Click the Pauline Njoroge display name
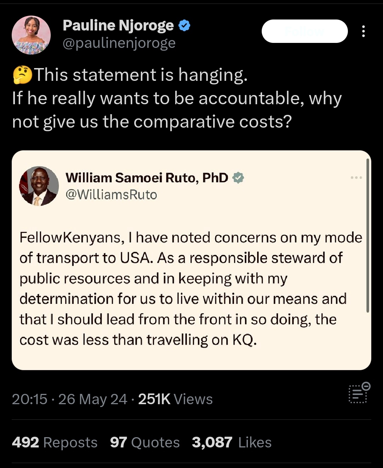 (x=118, y=26)
